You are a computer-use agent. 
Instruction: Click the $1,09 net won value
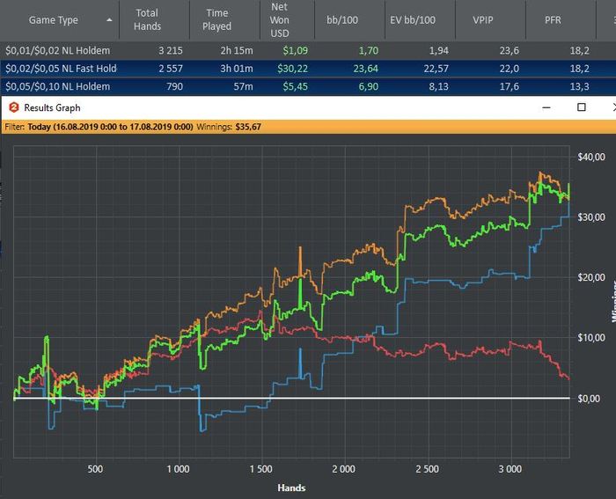click(x=296, y=51)
